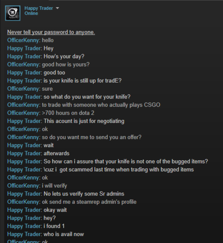Open Happy Trader's avatar picture
This screenshot has width=223, height=243.
click(x=13, y=13)
